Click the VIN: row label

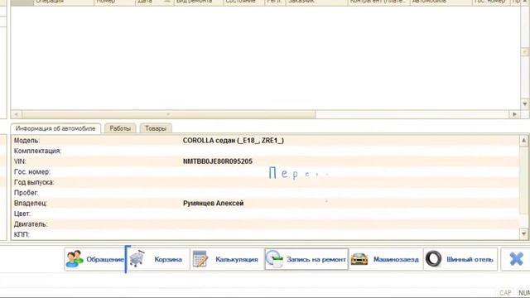(20, 161)
